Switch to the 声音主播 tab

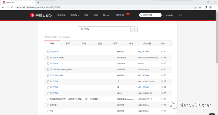(147, 43)
